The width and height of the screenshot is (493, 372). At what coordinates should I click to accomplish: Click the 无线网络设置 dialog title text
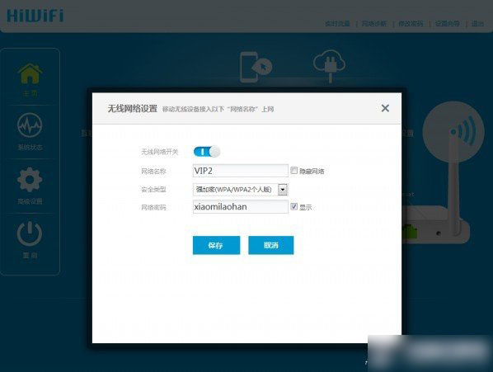133,109
